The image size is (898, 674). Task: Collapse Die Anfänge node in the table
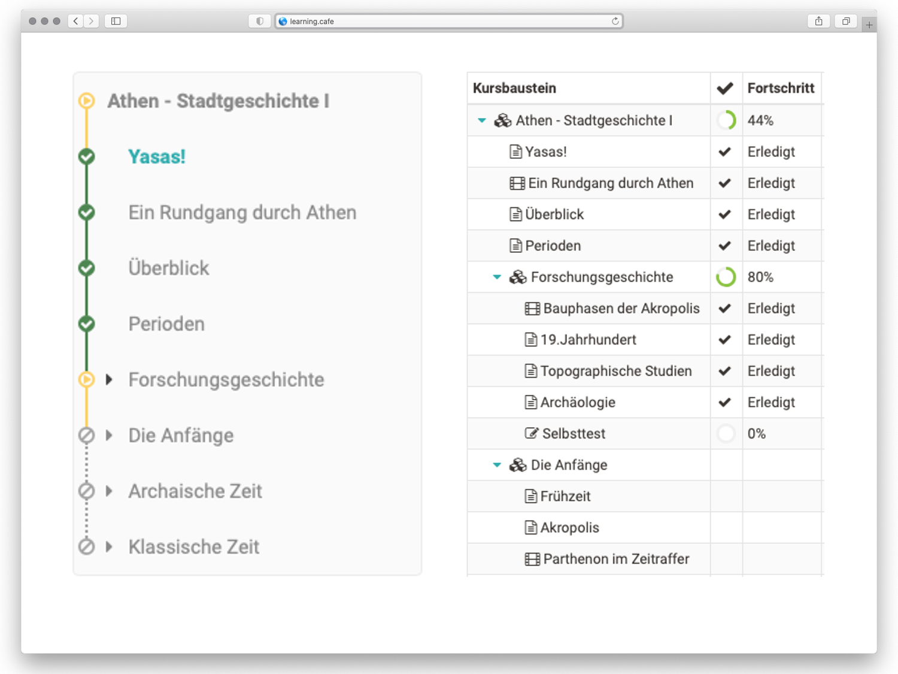click(x=497, y=465)
